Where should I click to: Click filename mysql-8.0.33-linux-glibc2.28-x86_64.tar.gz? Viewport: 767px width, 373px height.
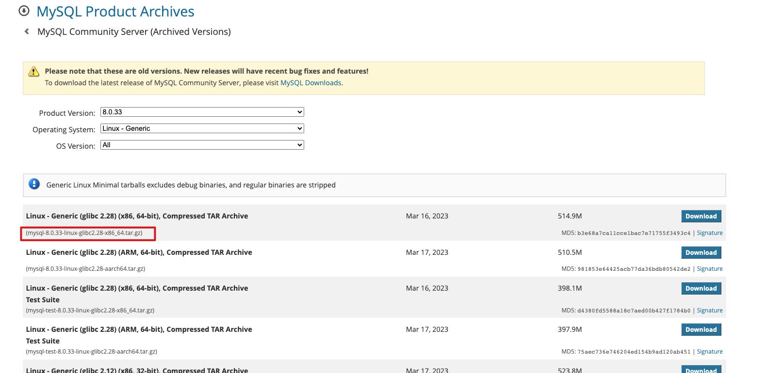[x=84, y=233]
